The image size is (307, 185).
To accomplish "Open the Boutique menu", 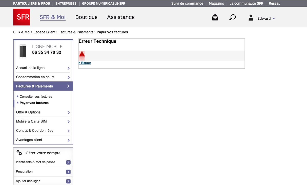I will tap(86, 17).
